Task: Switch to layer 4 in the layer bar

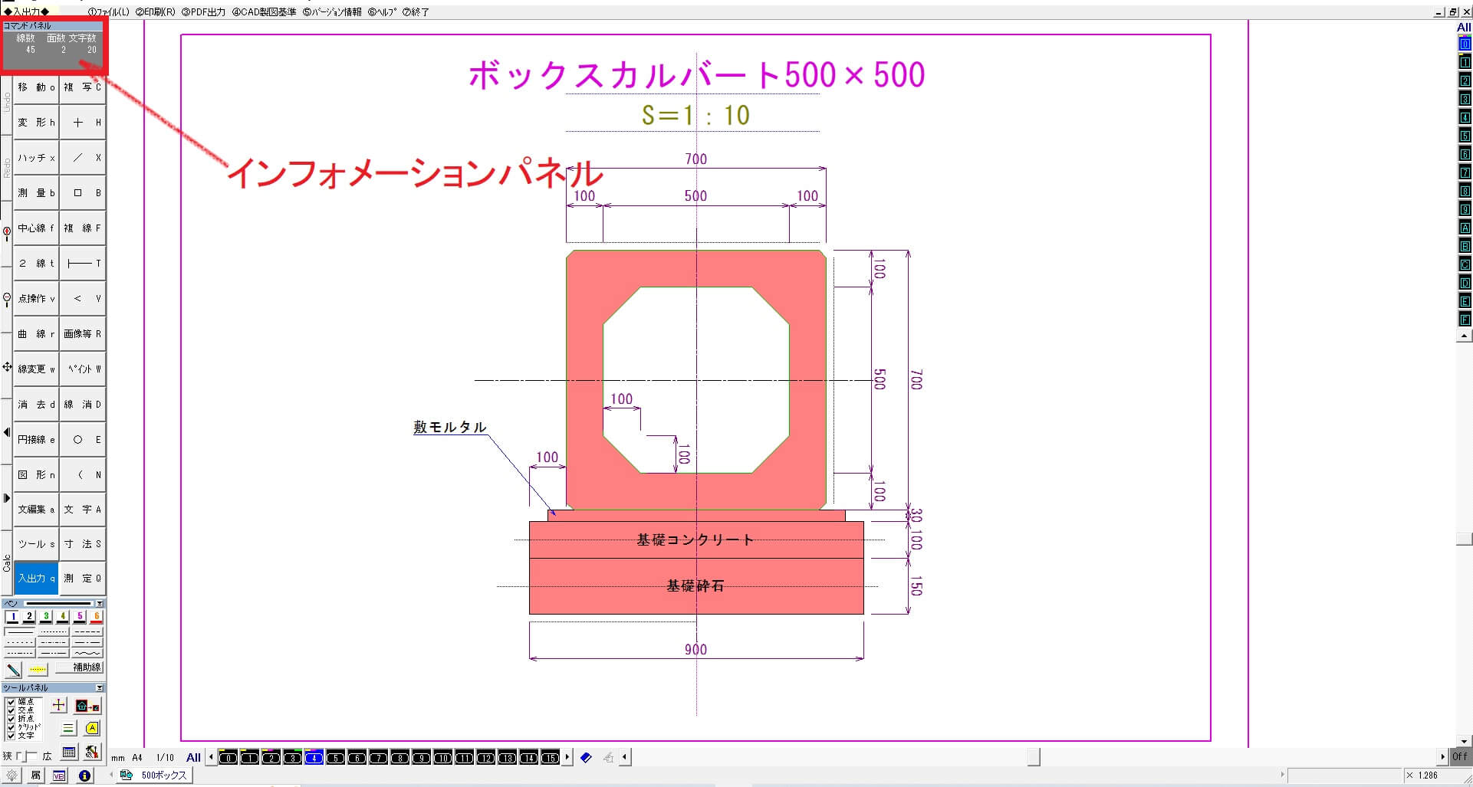Action: point(313,757)
